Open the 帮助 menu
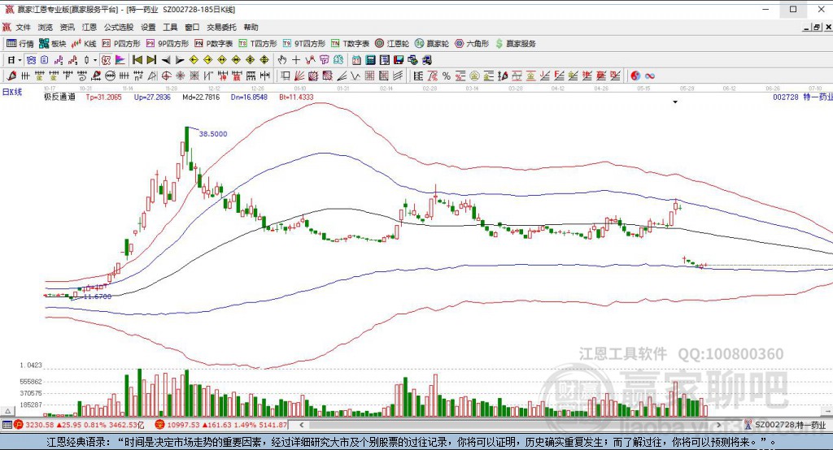The image size is (833, 450). coord(251,27)
